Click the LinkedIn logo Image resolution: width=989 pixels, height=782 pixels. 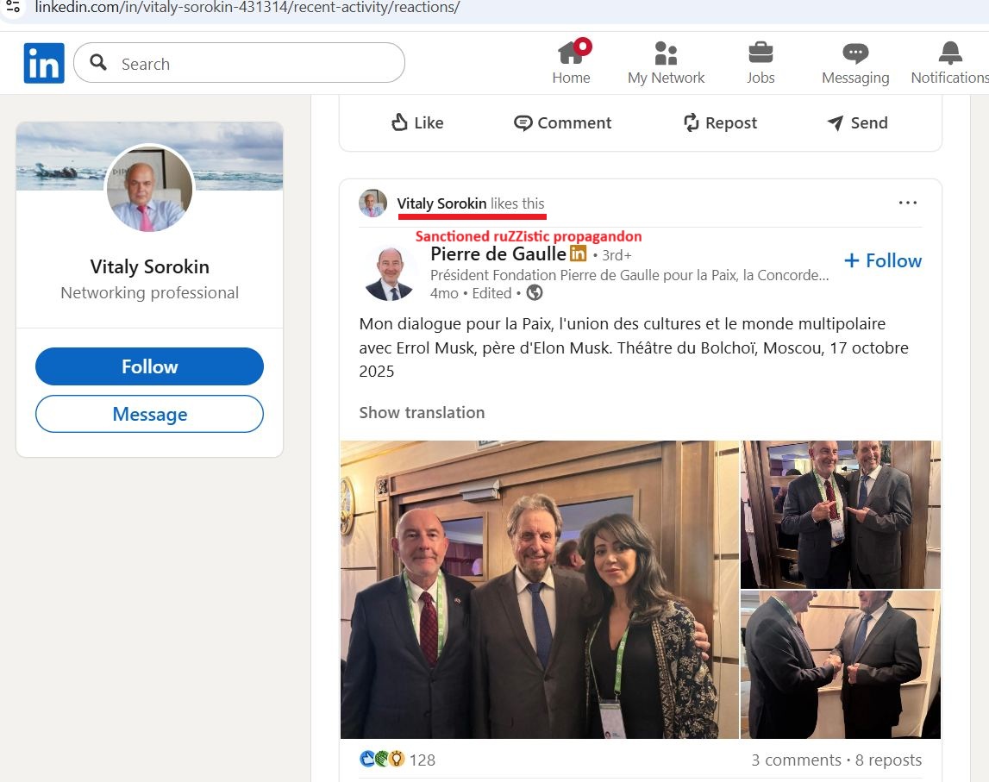[43, 62]
